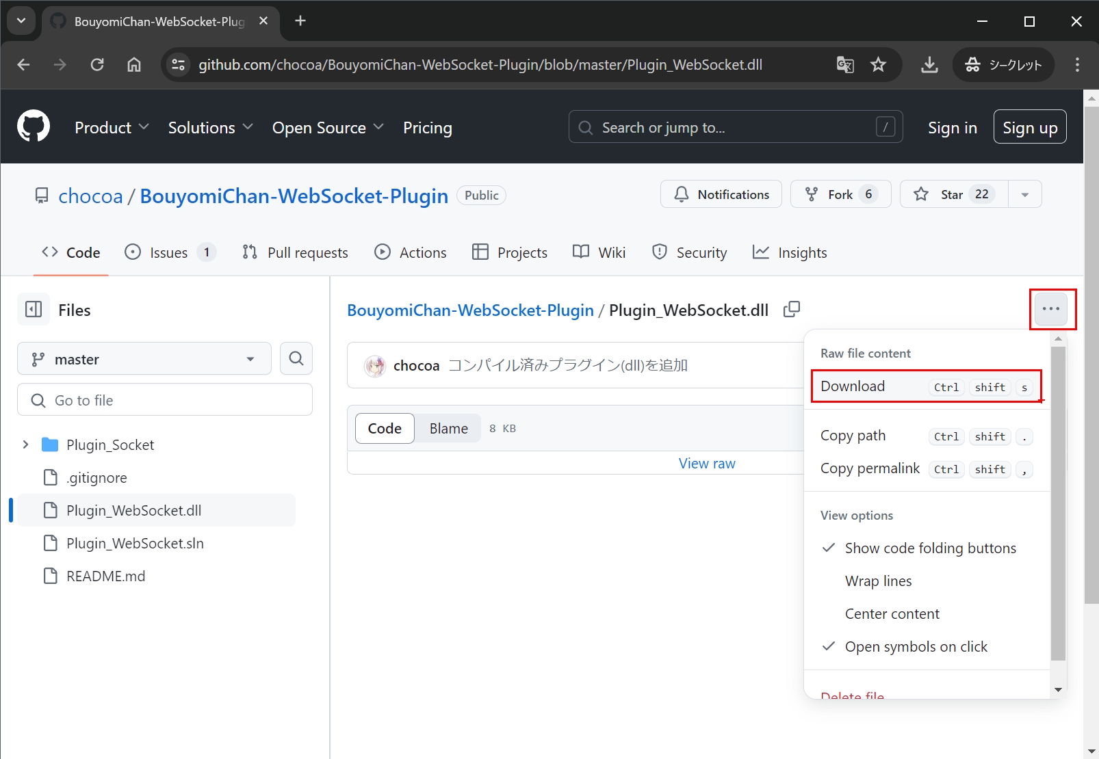Viewport: 1099px width, 759px height.
Task: Bookmark this page with star icon
Action: click(x=878, y=65)
